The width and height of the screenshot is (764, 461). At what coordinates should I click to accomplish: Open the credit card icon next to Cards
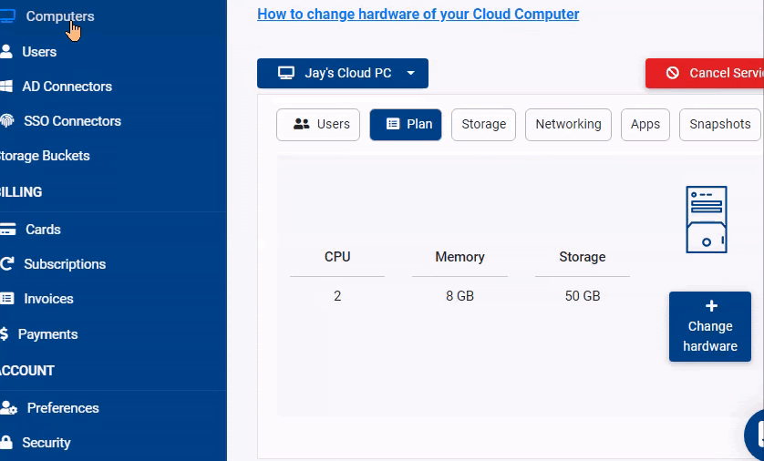7,230
